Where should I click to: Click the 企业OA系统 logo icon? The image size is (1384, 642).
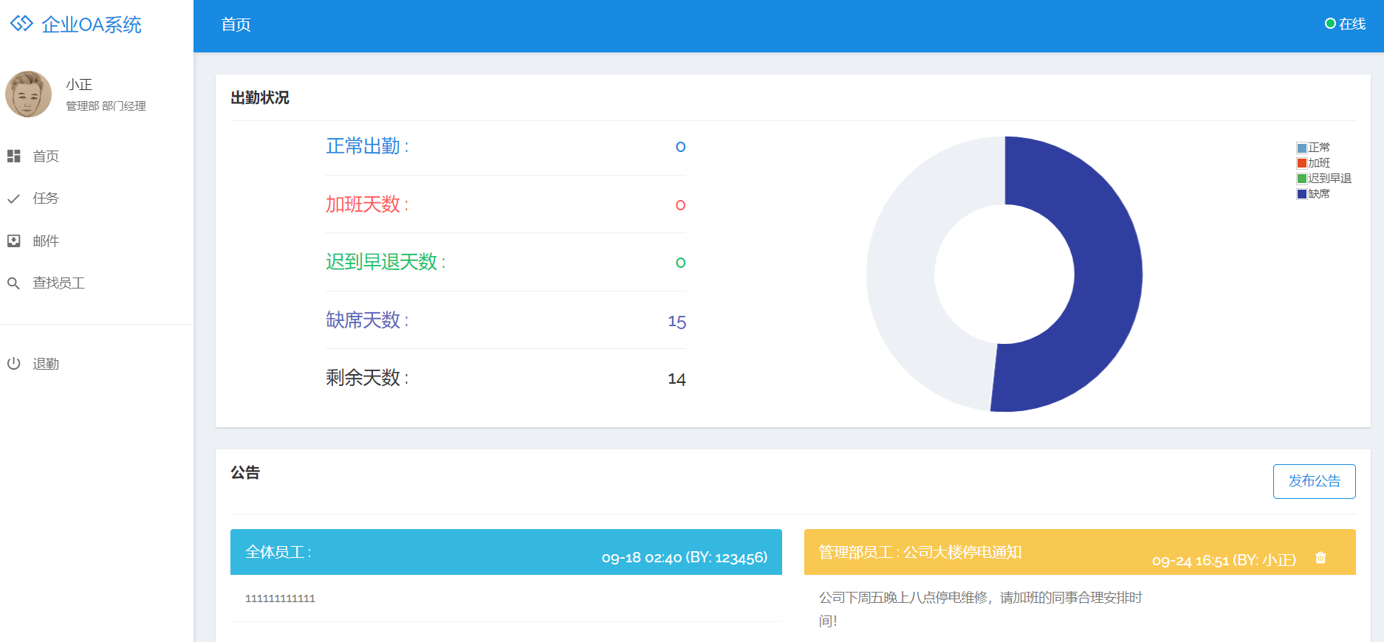pyautogui.click(x=21, y=24)
